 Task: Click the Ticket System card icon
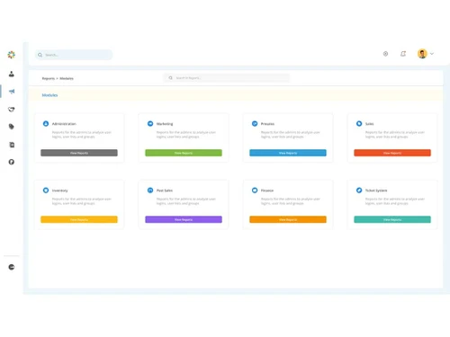click(x=359, y=191)
